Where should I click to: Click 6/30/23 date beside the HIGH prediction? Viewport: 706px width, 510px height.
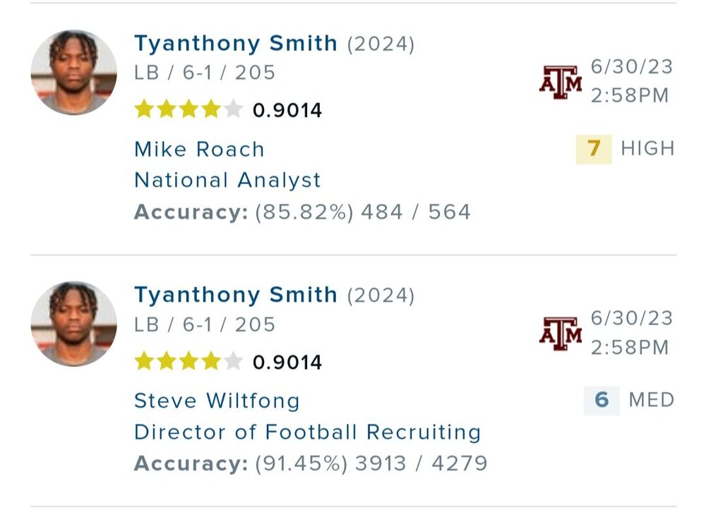tap(631, 68)
